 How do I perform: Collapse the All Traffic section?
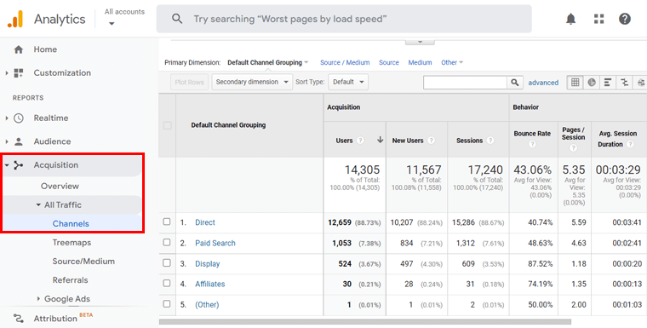38,205
